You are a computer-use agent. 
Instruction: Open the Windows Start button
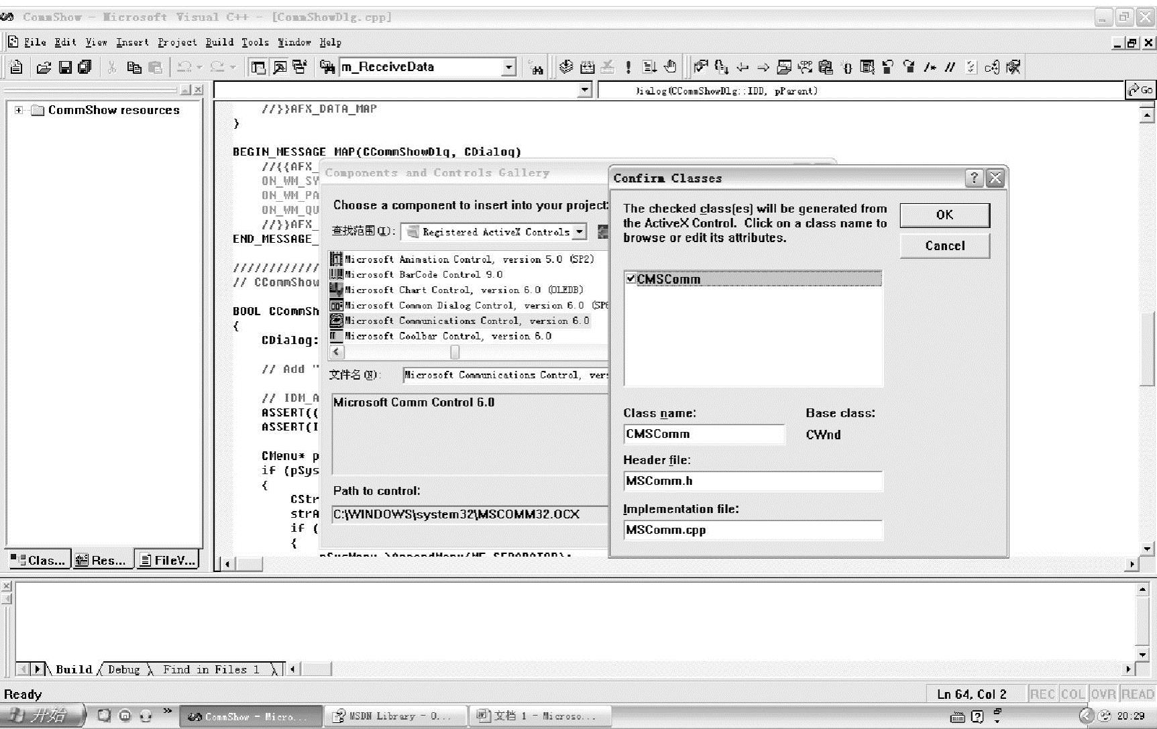pyautogui.click(x=42, y=716)
